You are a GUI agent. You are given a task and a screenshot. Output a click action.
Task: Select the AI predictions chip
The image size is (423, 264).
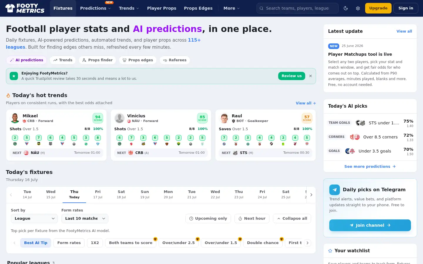[x=26, y=60]
